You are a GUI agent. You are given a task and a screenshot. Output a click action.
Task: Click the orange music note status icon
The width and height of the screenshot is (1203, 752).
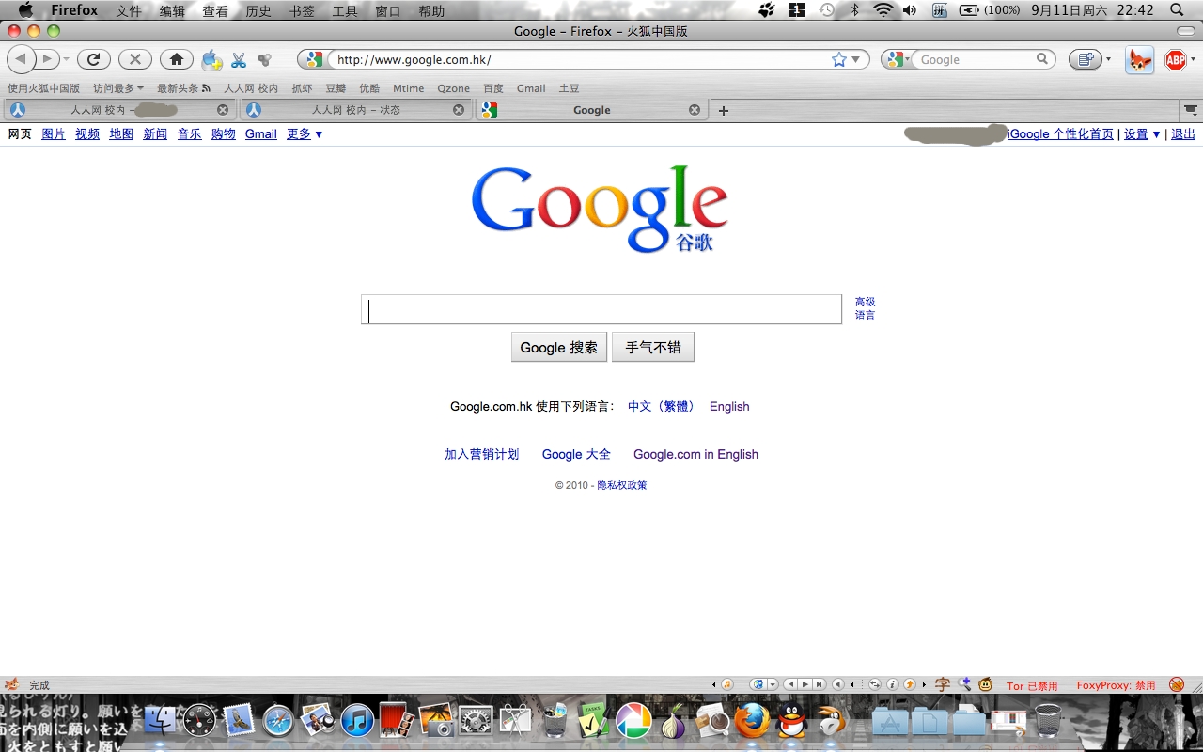pyautogui.click(x=726, y=684)
